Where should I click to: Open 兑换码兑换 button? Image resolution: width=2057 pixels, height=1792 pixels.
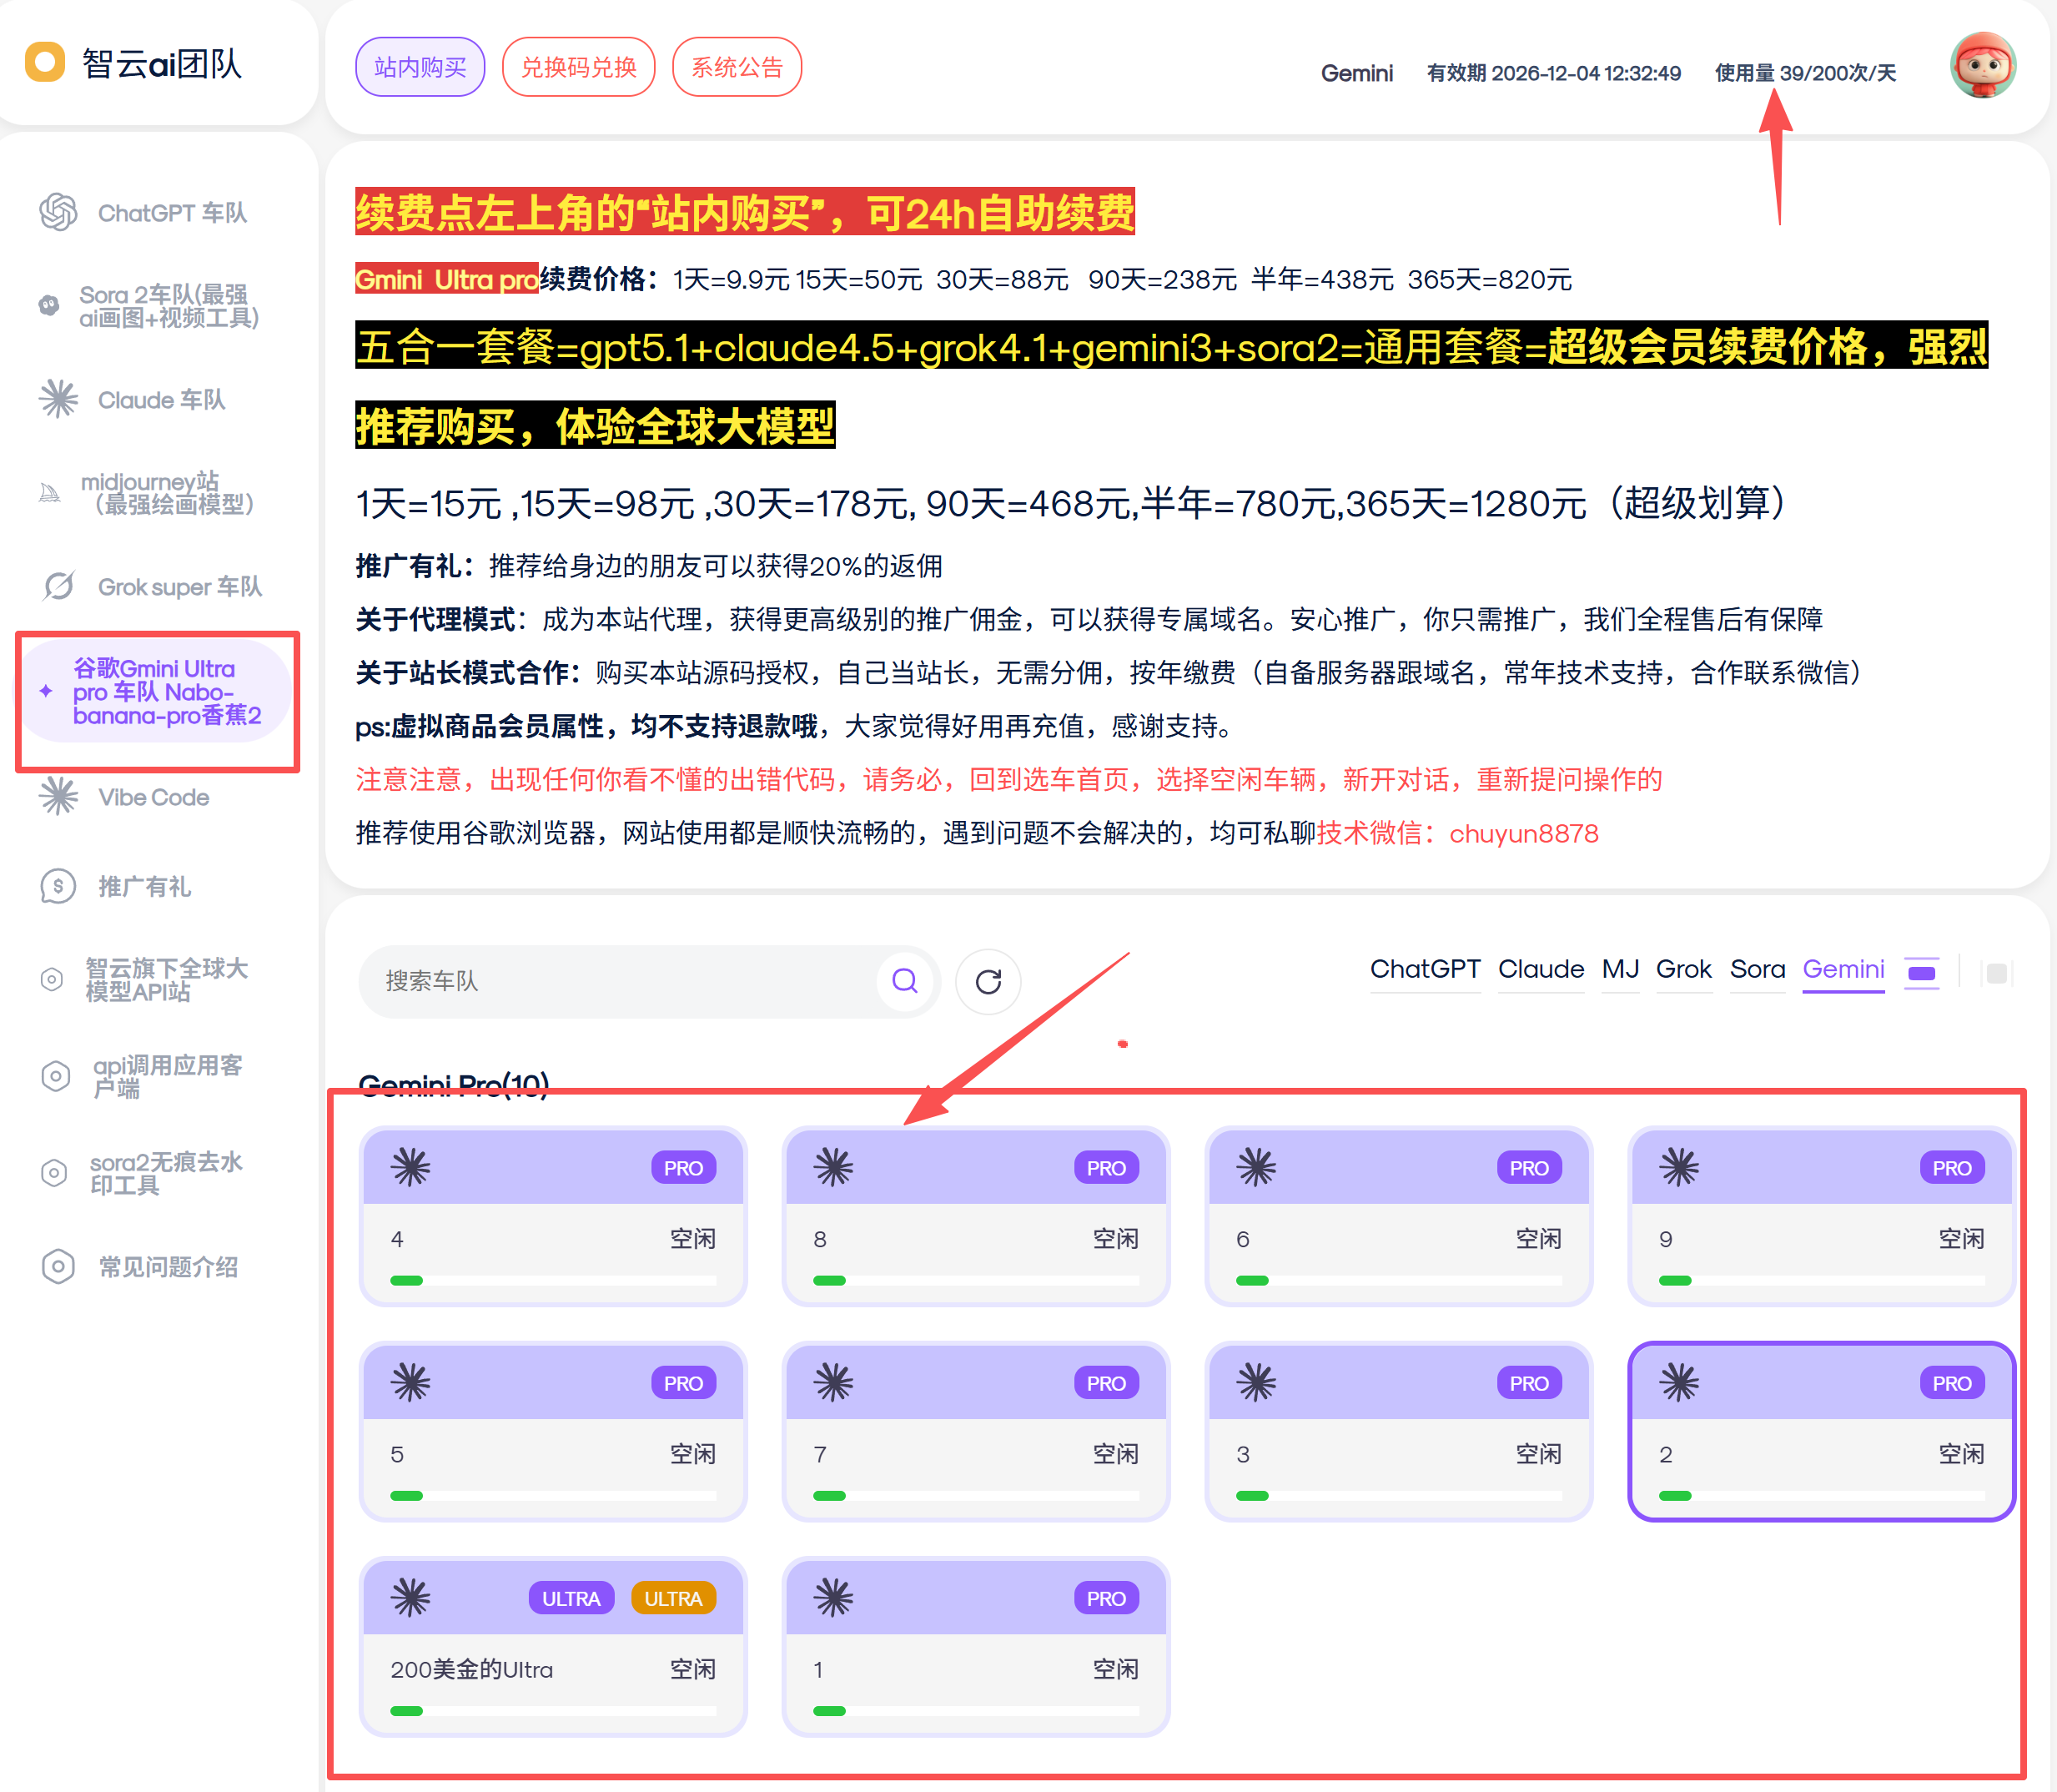pos(578,67)
